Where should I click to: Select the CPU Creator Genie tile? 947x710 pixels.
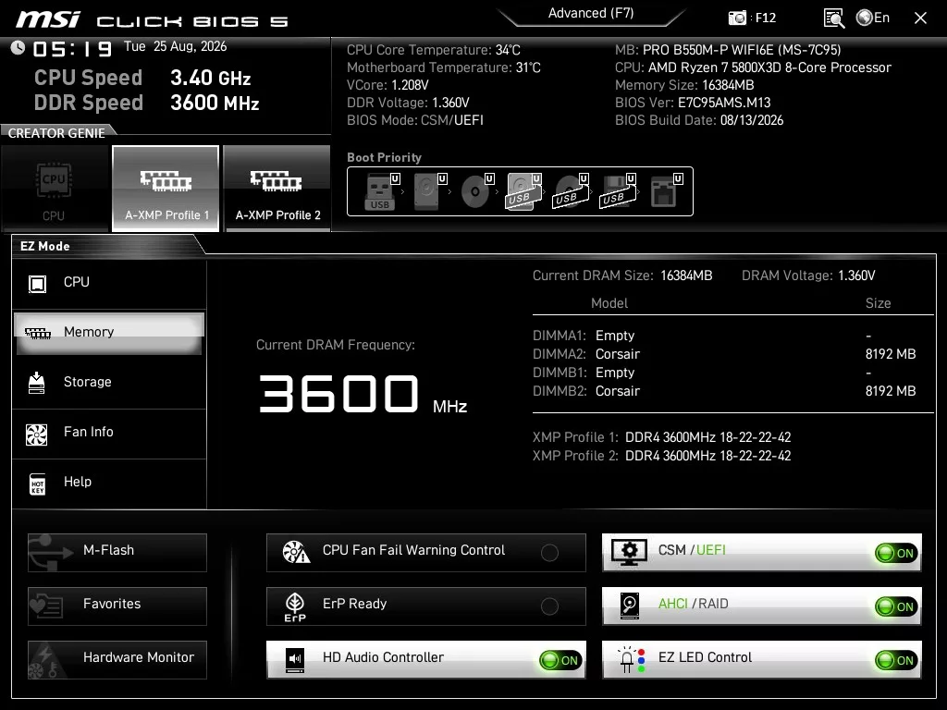pyautogui.click(x=54, y=189)
